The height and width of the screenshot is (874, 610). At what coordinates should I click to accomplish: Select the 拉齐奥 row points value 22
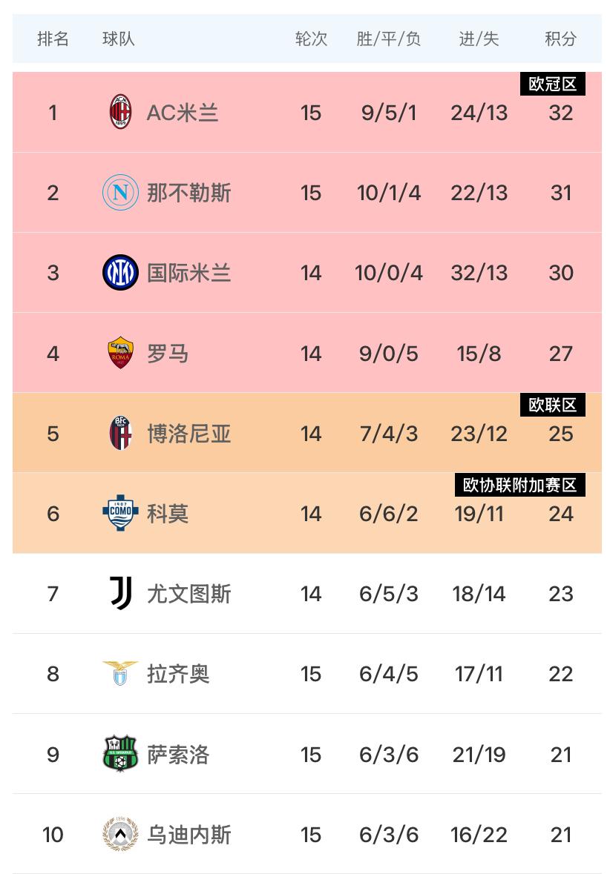560,674
